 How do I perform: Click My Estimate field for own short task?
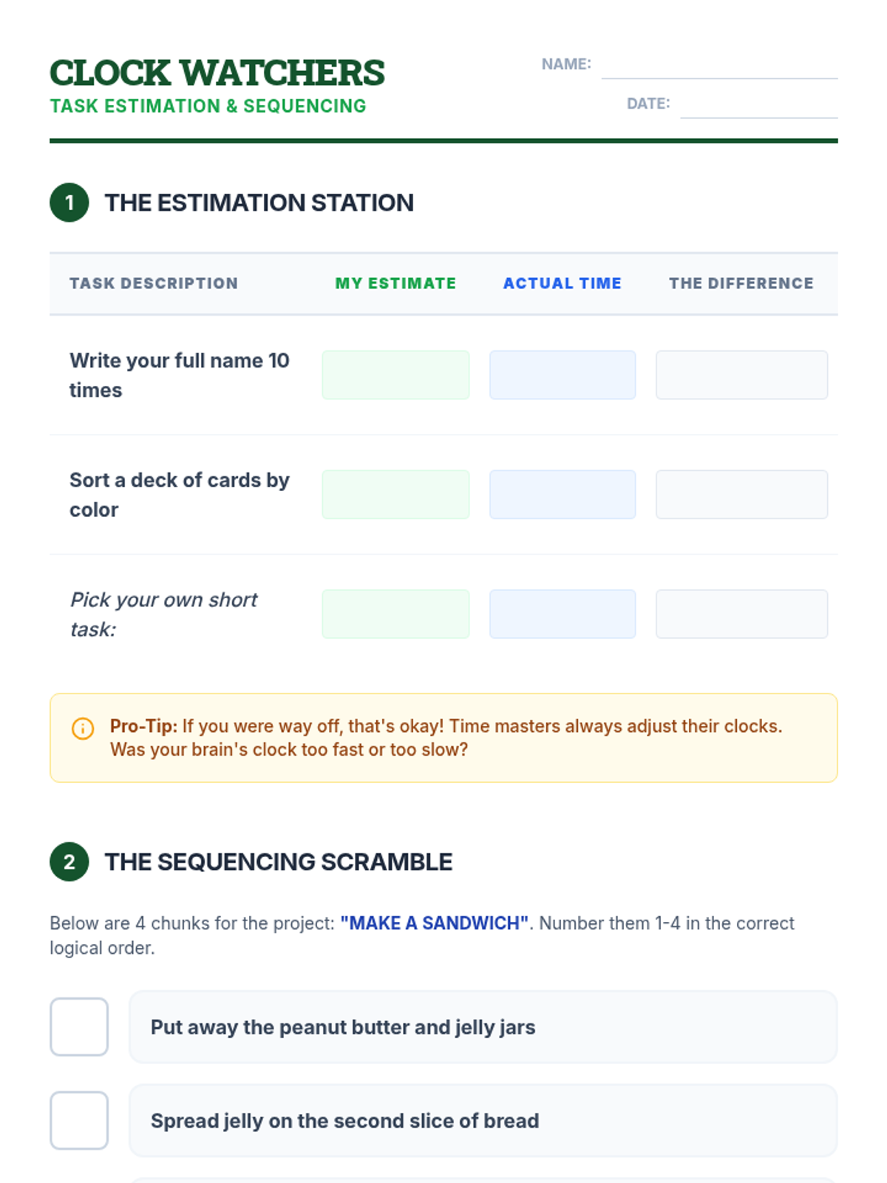click(x=395, y=614)
